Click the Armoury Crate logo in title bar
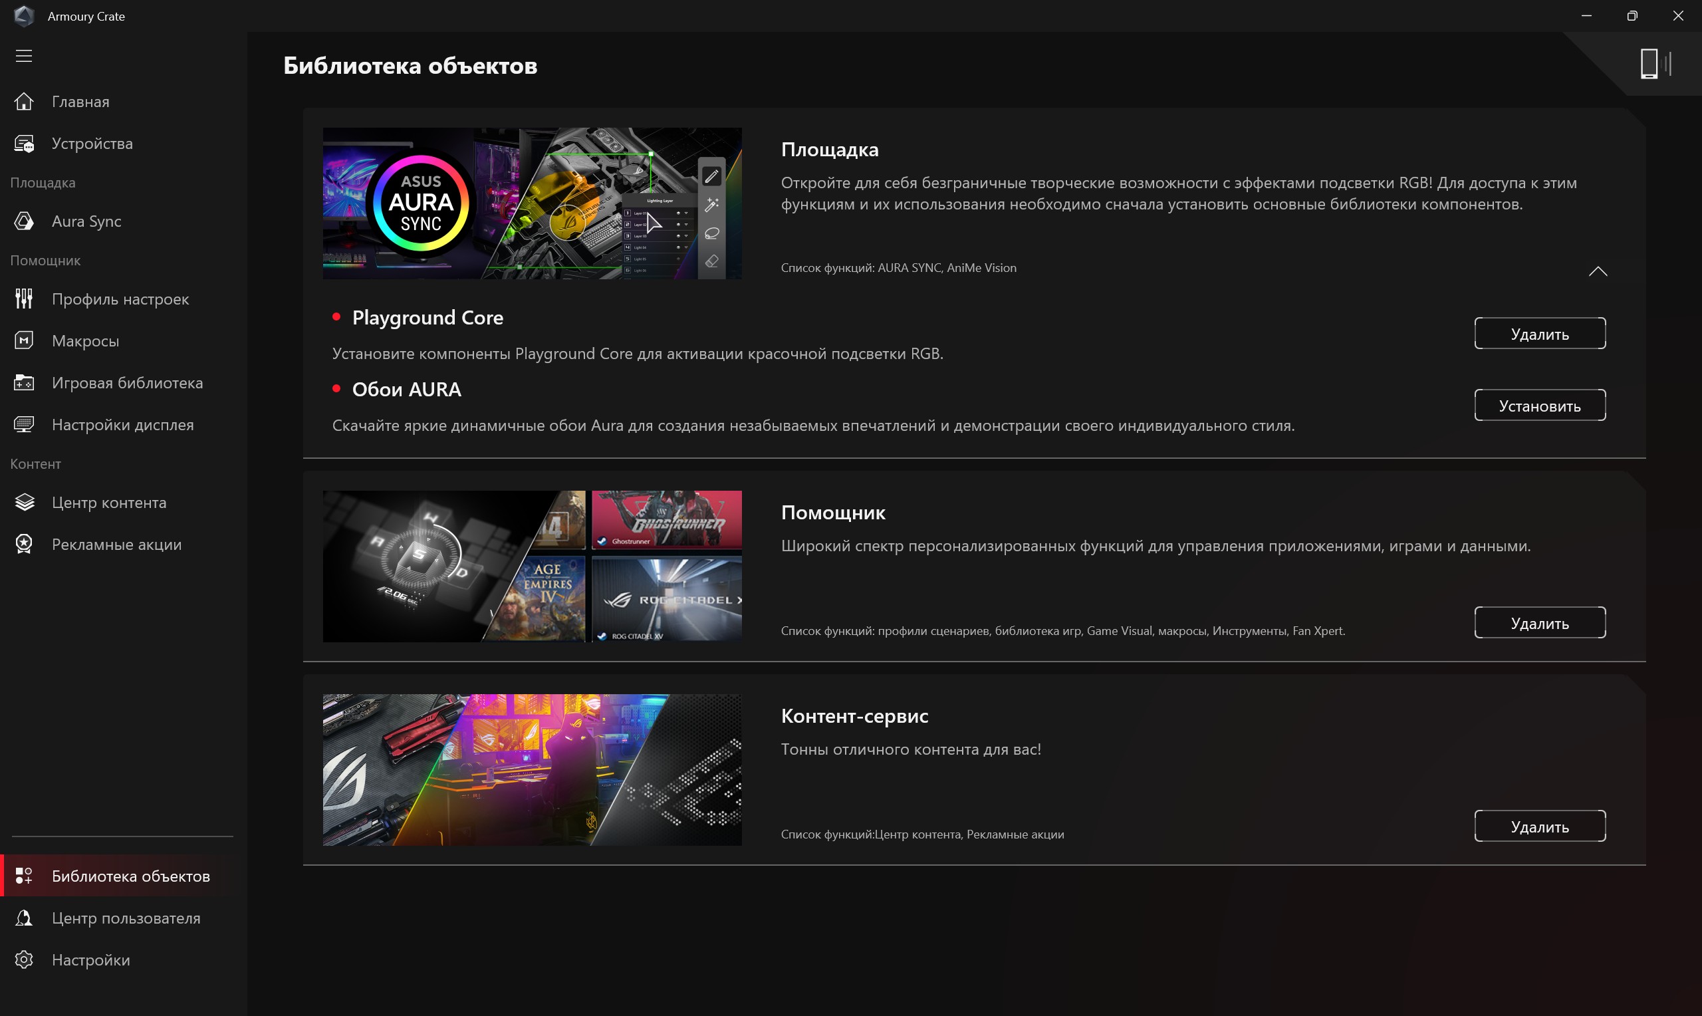1702x1016 pixels. 24,16
